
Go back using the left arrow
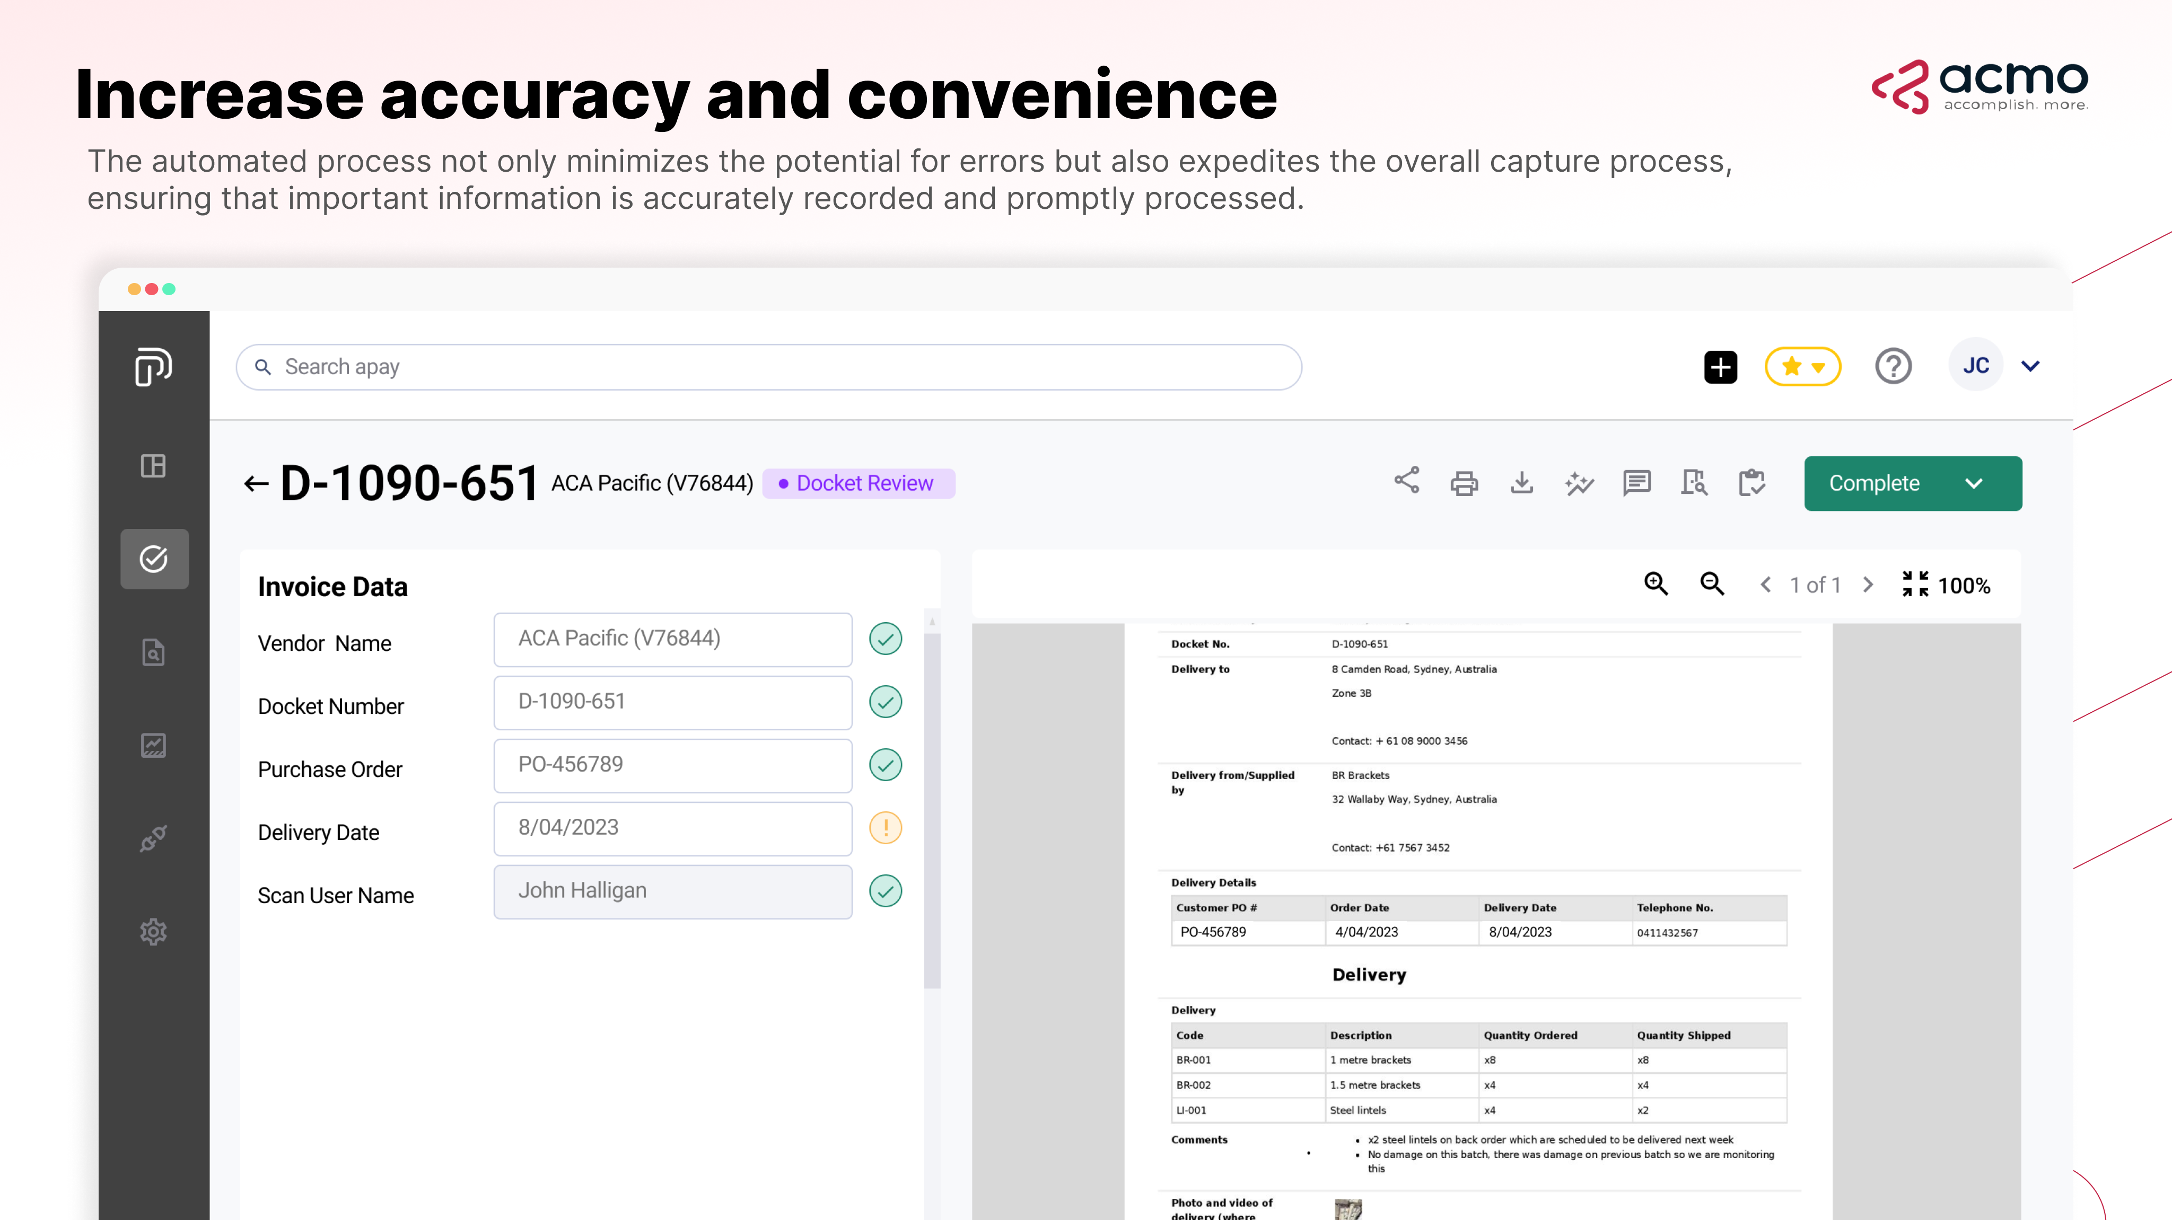point(256,484)
